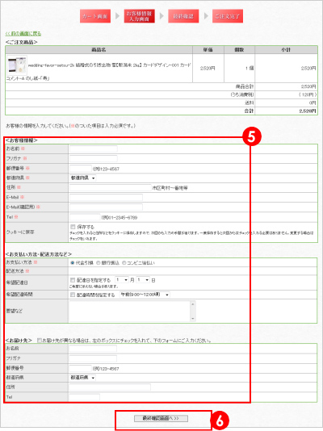Open the delivery month dropdown
323x431 pixels.
[122, 280]
